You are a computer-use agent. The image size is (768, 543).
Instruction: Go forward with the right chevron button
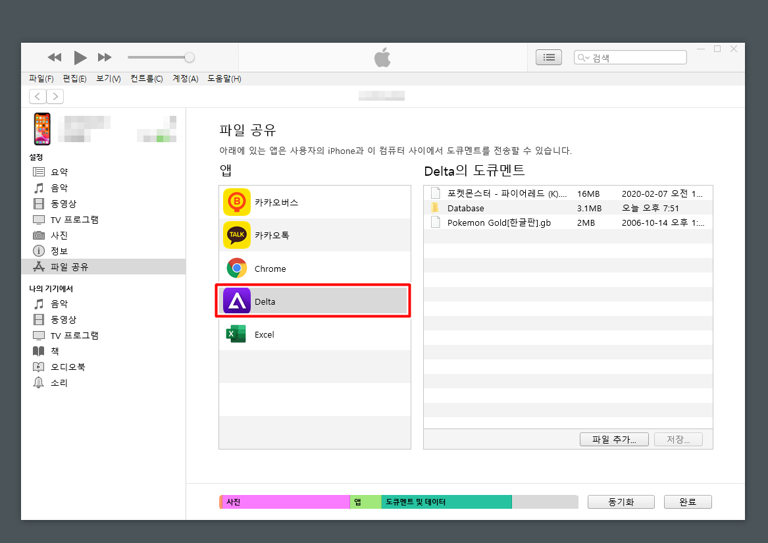click(55, 97)
